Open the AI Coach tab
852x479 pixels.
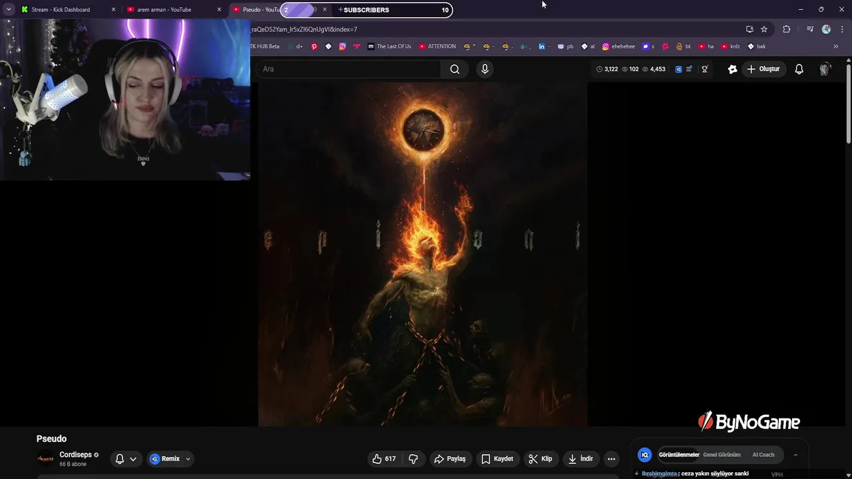tap(763, 455)
